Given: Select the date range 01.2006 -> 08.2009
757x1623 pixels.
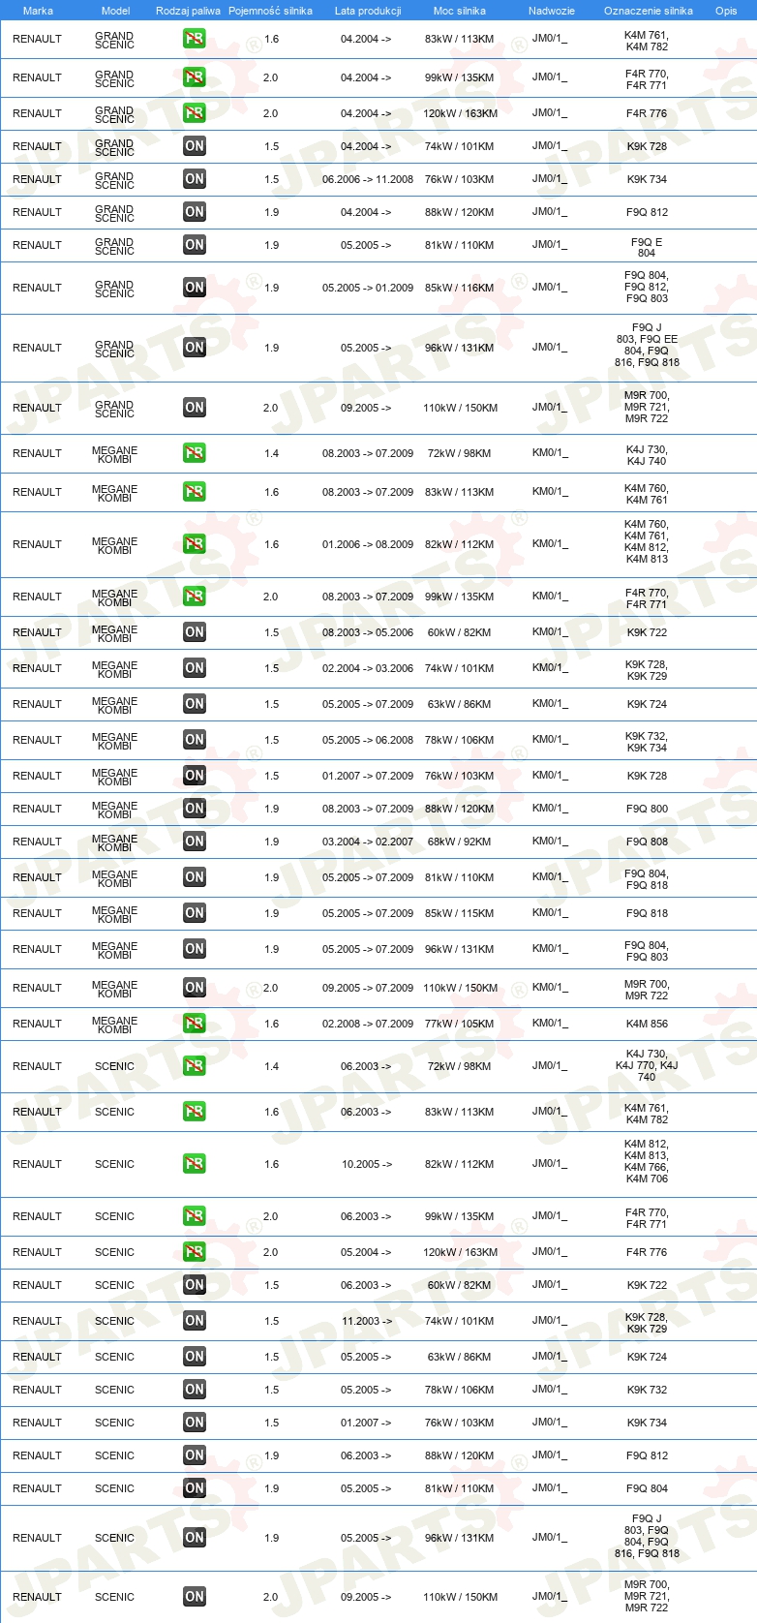Looking at the screenshot, I should 368,544.
